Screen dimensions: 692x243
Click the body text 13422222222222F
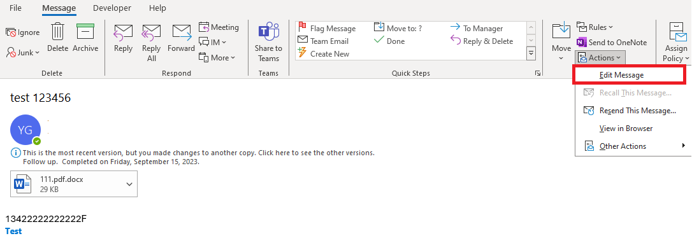click(47, 219)
